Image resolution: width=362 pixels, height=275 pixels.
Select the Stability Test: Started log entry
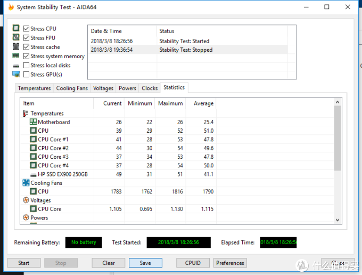pyautogui.click(x=188, y=41)
